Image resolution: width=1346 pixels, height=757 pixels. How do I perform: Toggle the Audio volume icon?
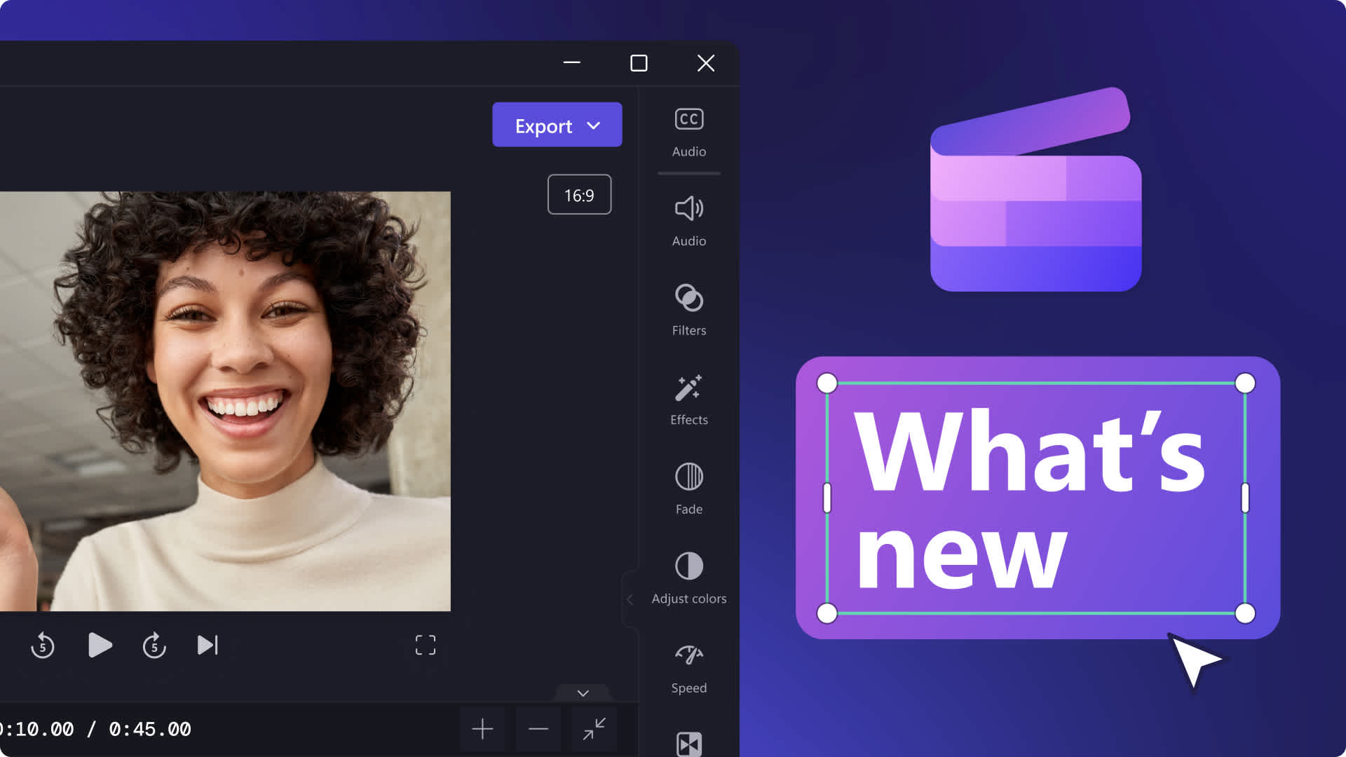[x=688, y=208]
